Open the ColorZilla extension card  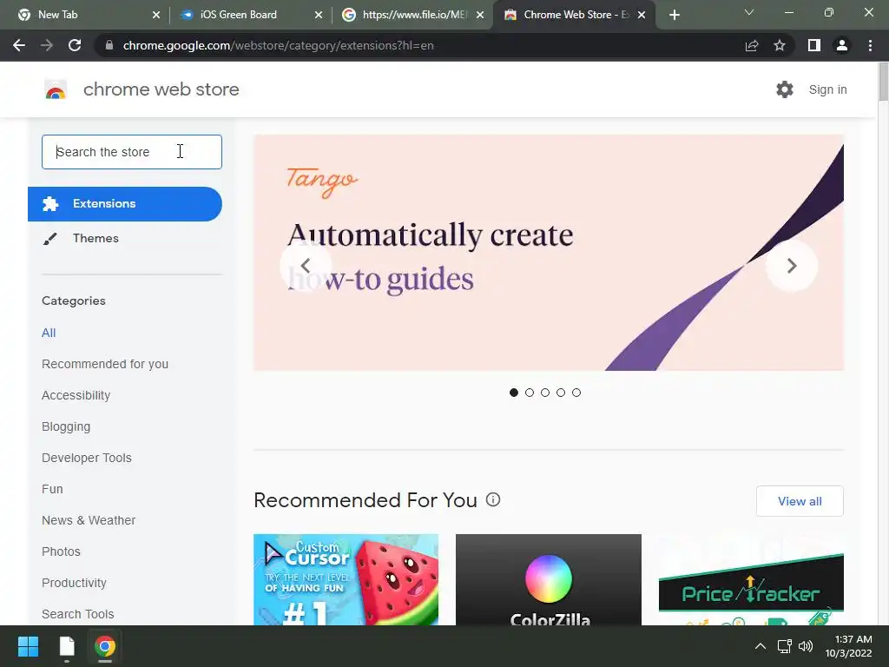tap(549, 579)
